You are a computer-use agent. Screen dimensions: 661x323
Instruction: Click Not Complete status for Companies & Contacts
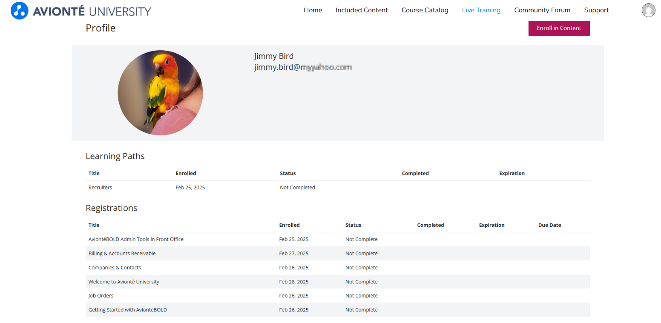click(361, 268)
